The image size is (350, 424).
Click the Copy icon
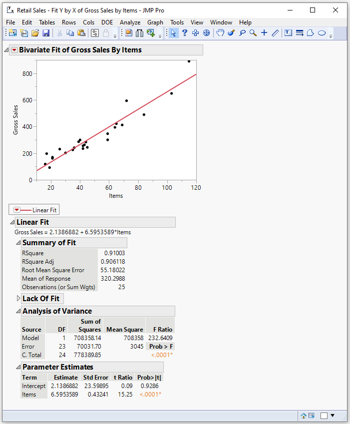[x=70, y=33]
